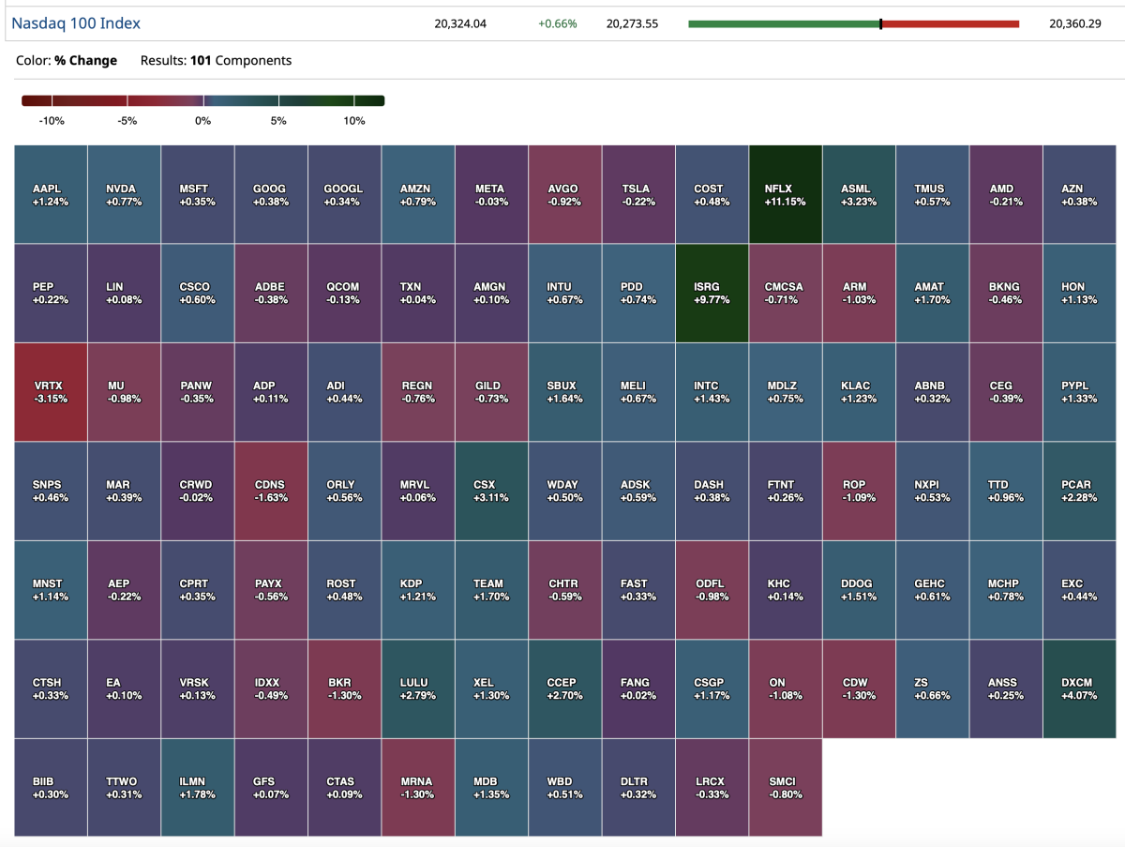Click the BIIB tile

[x=51, y=787]
